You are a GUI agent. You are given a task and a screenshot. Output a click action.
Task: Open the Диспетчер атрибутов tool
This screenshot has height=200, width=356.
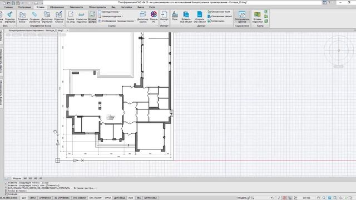[x=47, y=17]
